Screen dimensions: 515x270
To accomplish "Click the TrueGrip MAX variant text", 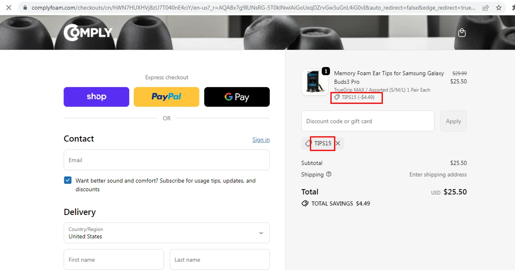I will [x=382, y=90].
